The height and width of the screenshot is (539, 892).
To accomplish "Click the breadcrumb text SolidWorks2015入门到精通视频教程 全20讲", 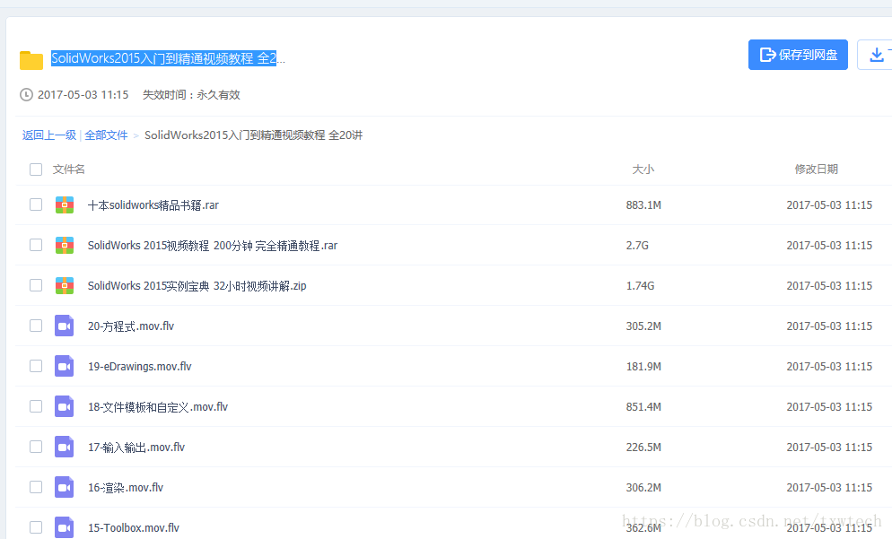I will click(254, 135).
